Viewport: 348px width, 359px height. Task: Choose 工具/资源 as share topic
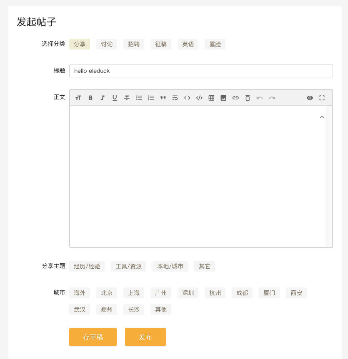point(128,266)
